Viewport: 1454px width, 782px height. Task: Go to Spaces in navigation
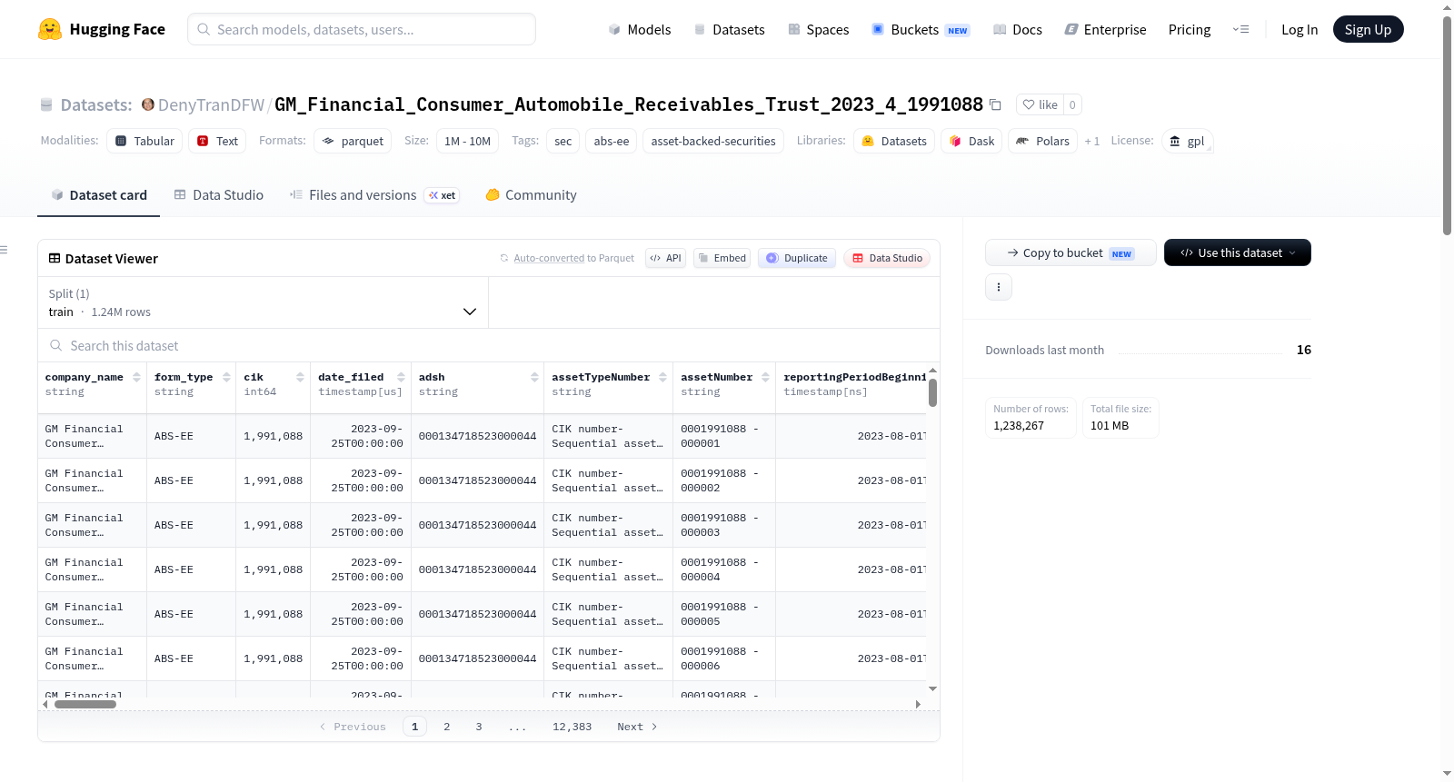pyautogui.click(x=818, y=29)
